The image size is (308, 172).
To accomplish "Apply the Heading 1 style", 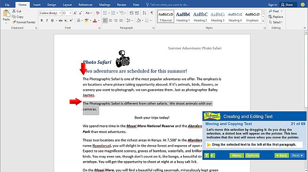I will pos(183,16).
